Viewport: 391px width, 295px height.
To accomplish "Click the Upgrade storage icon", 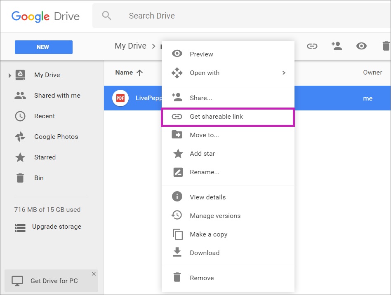I will (20, 228).
